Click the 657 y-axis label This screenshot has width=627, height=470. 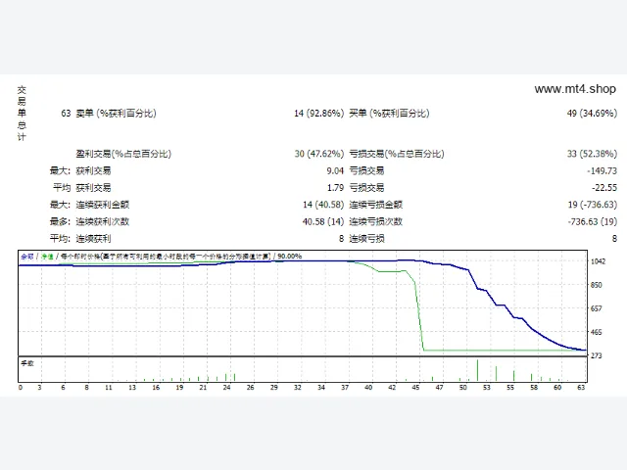point(597,308)
